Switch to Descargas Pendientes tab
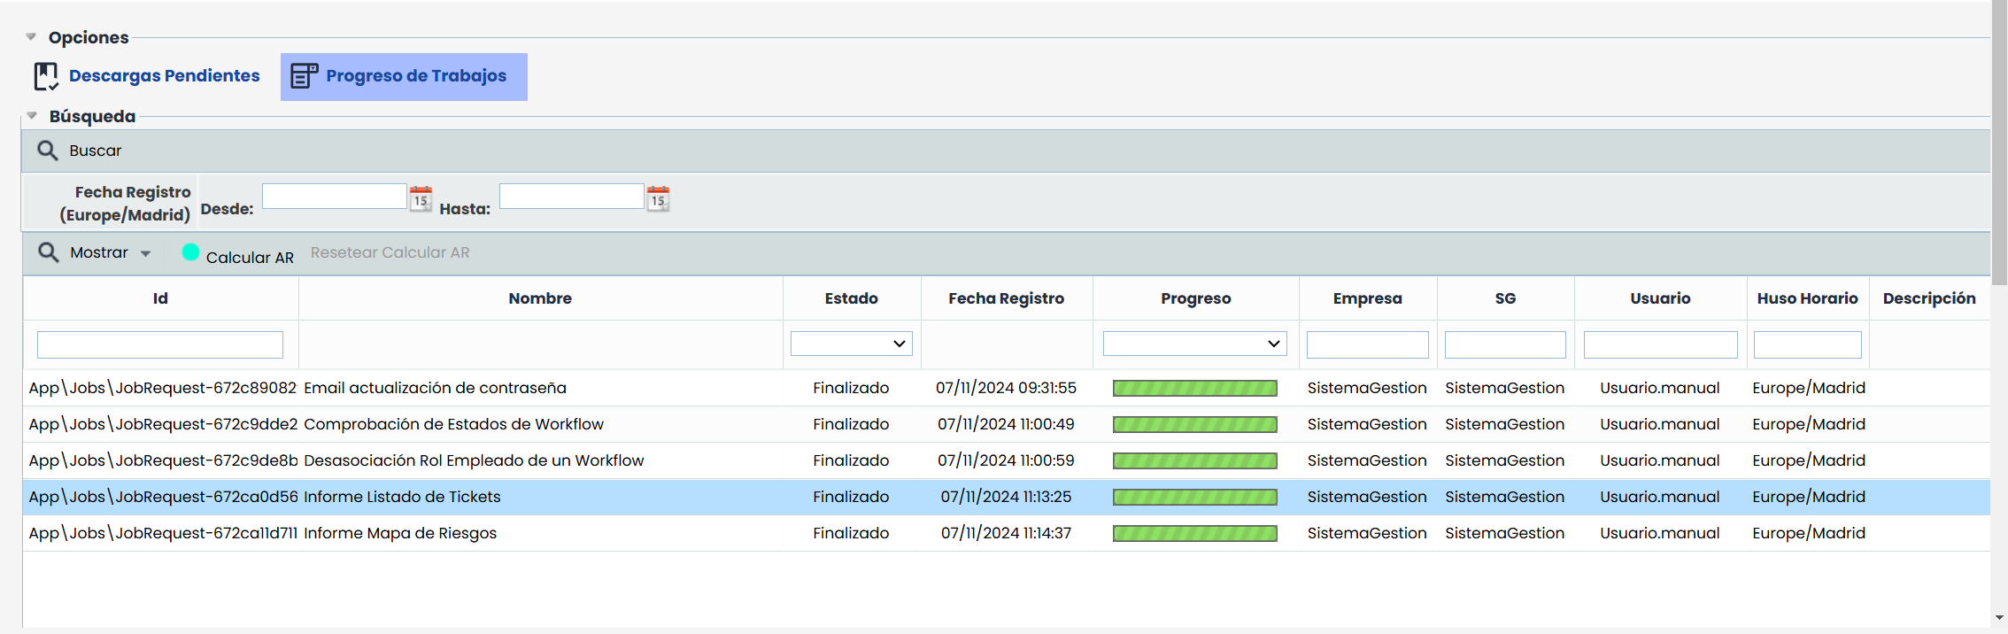This screenshot has height=634, width=2008. [164, 76]
